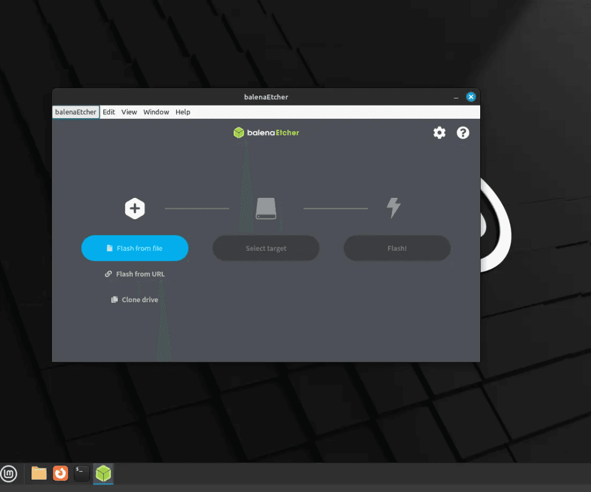Click the balenaEtcher cube taskbar icon
The width and height of the screenshot is (591, 492).
tap(103, 474)
